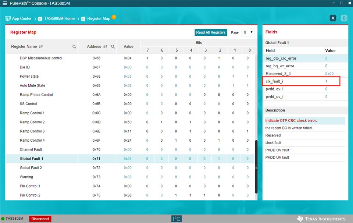Click the App Center keyboard icon

tap(8, 18)
